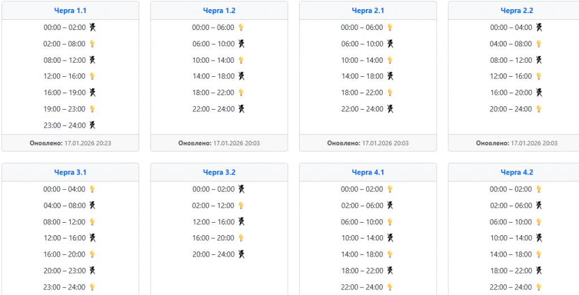Click the power-off icon next to 00:00 – 04:00 in Черга 2.2
Image resolution: width=579 pixels, height=295 pixels.
point(539,27)
